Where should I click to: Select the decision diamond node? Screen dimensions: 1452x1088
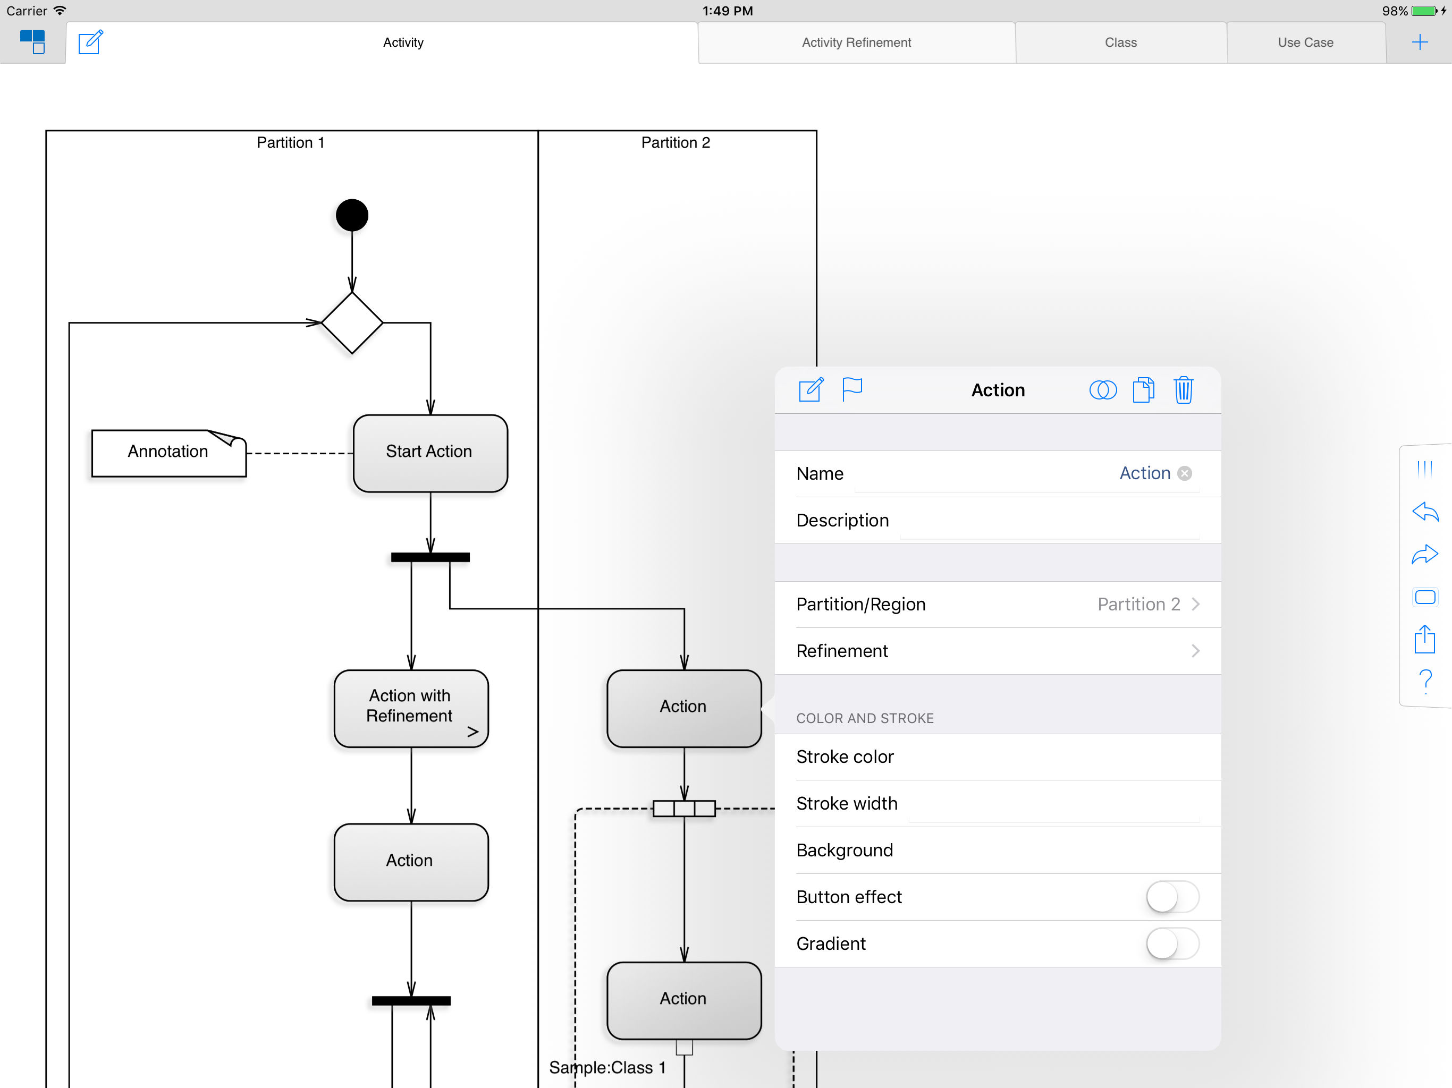click(x=352, y=323)
